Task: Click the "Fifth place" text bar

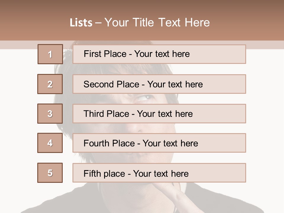Action: pos(159,173)
